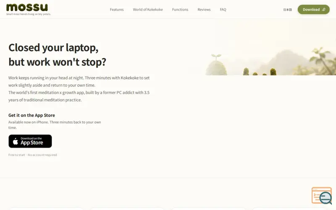Open the FAQ nav link
The height and width of the screenshot is (210, 336).
click(x=223, y=9)
